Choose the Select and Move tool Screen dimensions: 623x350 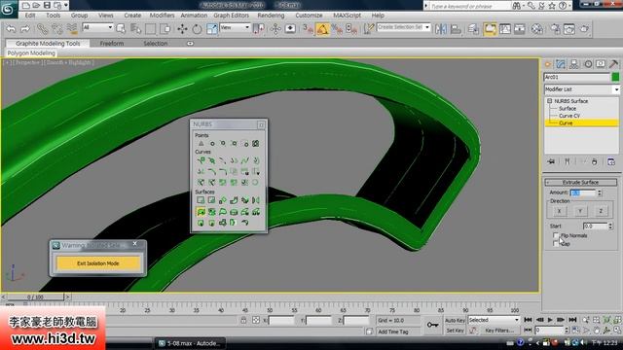click(x=182, y=28)
